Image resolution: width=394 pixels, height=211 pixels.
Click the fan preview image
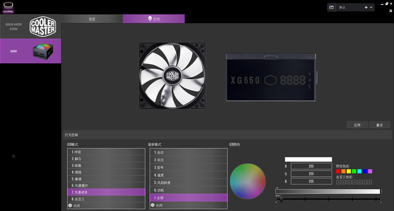click(x=172, y=76)
